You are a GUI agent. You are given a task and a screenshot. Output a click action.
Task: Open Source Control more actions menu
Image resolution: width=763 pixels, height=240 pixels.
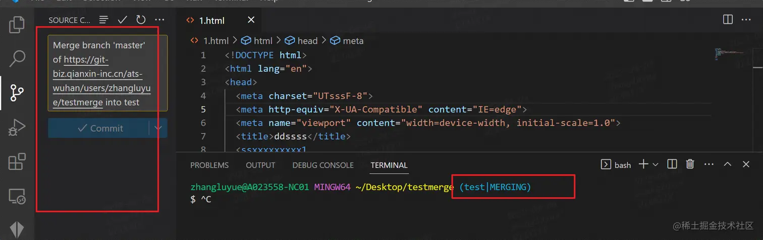[x=159, y=20]
